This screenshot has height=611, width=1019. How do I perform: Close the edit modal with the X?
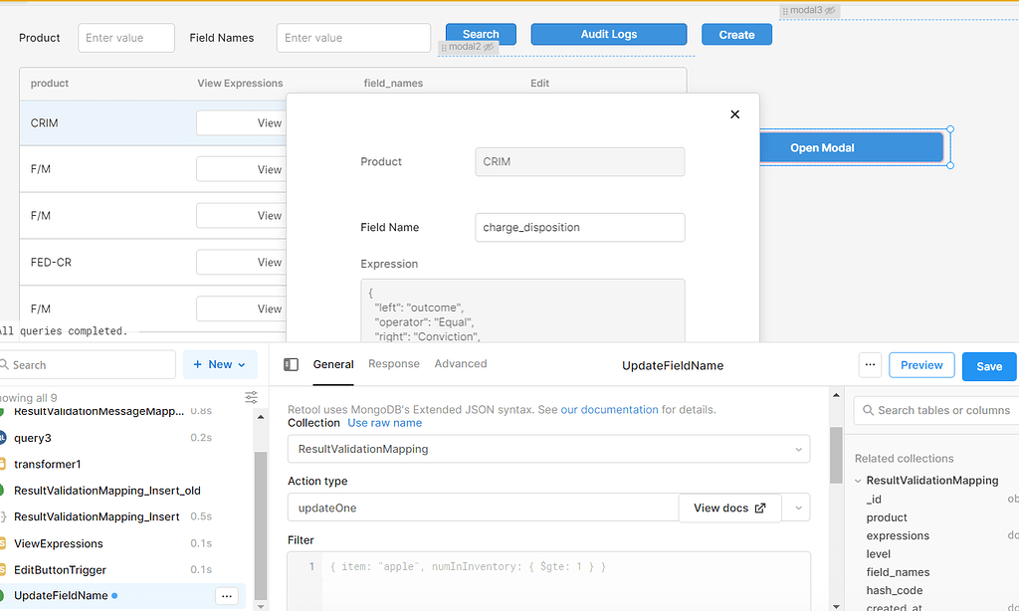[x=735, y=114]
